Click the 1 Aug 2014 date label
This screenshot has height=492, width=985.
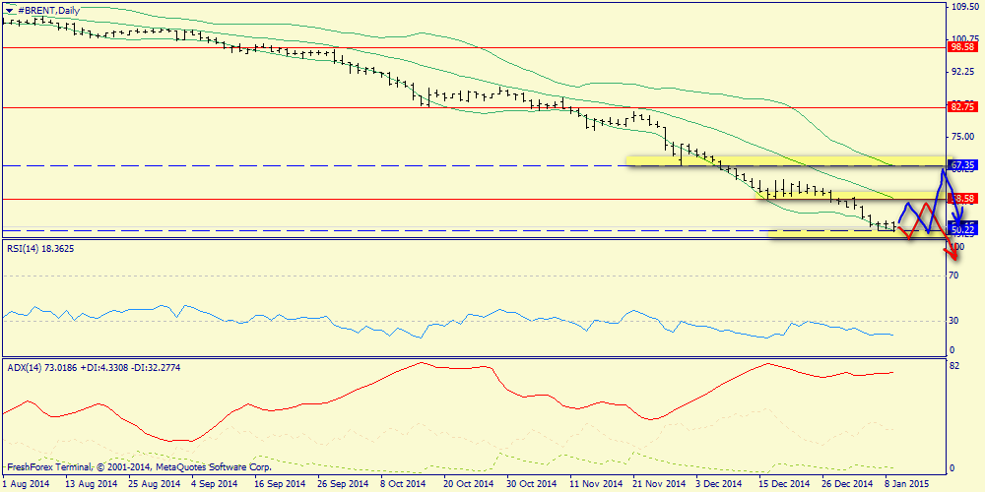point(27,484)
